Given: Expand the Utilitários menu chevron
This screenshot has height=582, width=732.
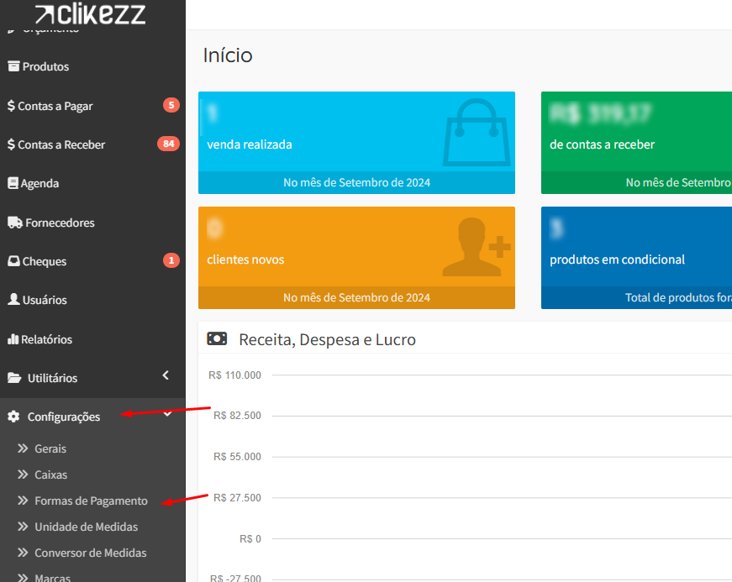Looking at the screenshot, I should pyautogui.click(x=166, y=375).
